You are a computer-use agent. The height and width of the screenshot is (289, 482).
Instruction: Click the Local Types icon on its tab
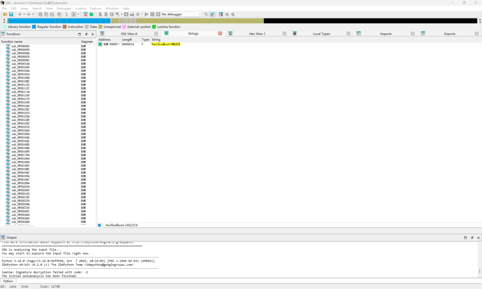294,33
